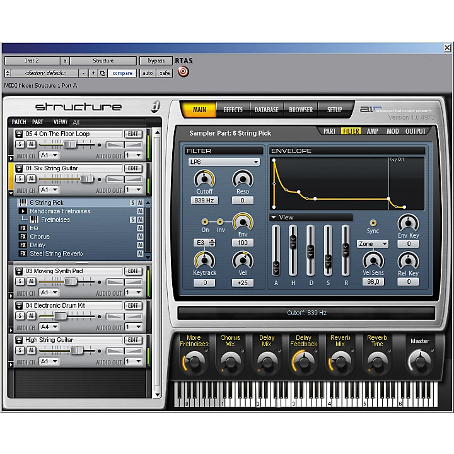Solo the 05 4 On The Floor Loop patch
The height and width of the screenshot is (454, 454).
tap(20, 144)
